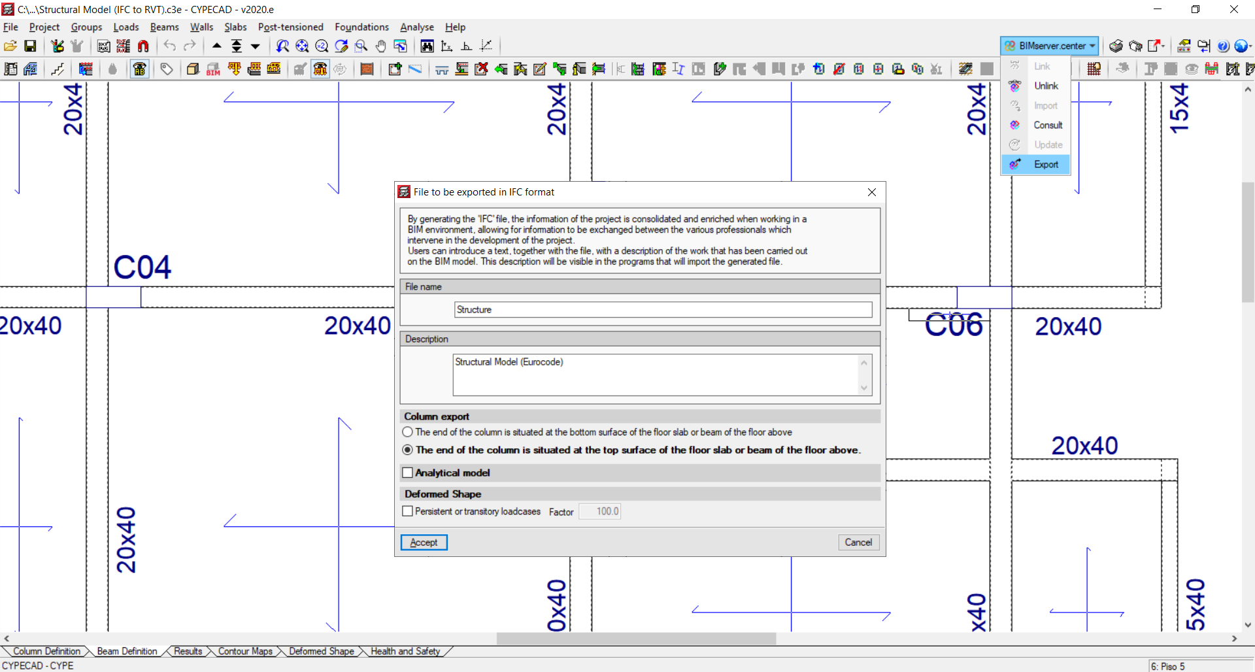The height and width of the screenshot is (672, 1255).
Task: Cancel the IFC export dialog
Action: click(x=858, y=542)
